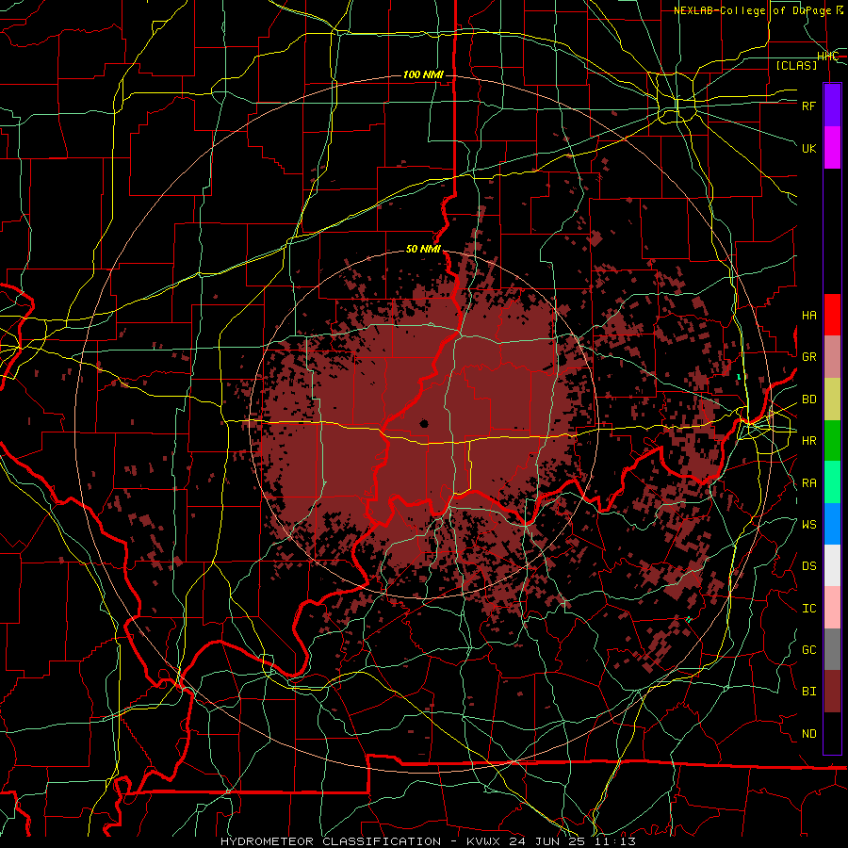Viewport: 848px width, 848px height.
Task: Select the BI legend label
Action: coord(809,692)
